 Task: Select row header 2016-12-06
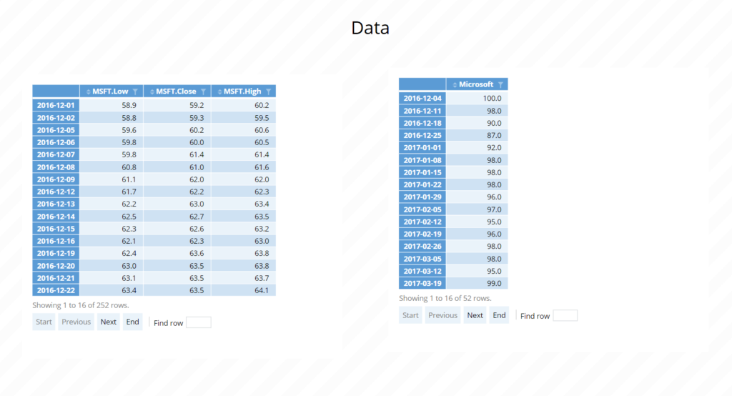pyautogui.click(x=56, y=142)
